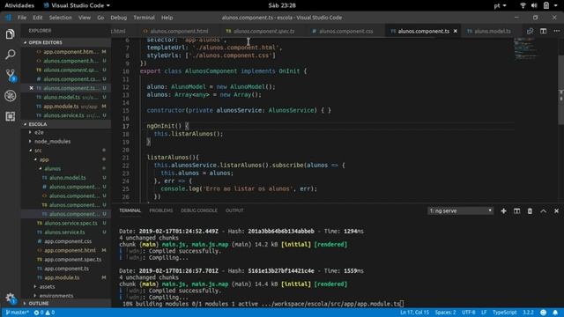Open the Edit menu

[37, 18]
